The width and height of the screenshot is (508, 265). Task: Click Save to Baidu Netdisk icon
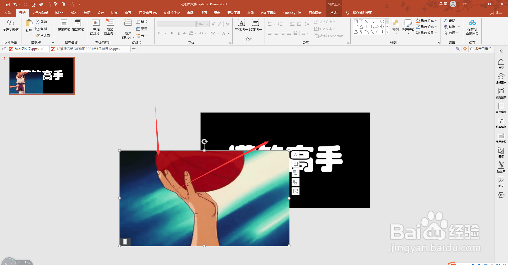click(x=472, y=23)
